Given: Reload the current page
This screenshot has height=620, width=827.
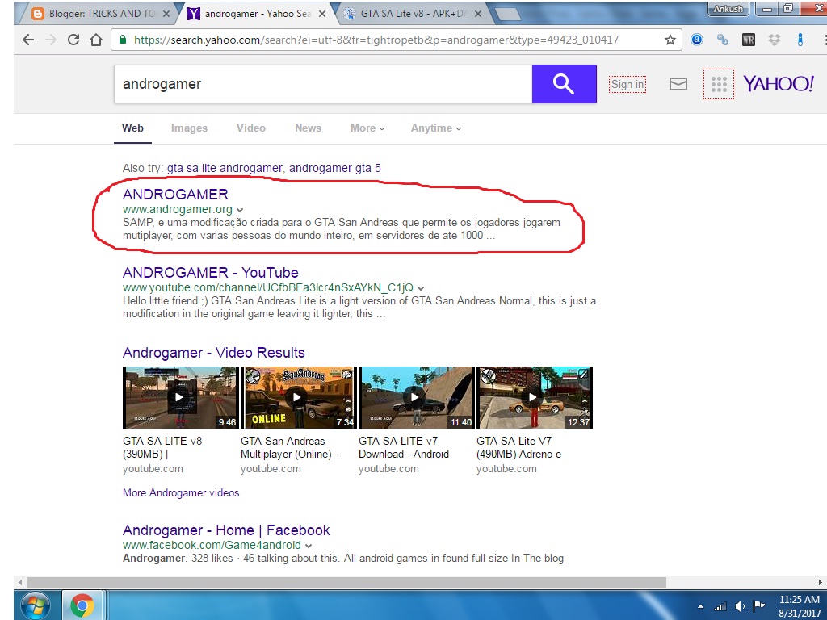Looking at the screenshot, I should 73,40.
